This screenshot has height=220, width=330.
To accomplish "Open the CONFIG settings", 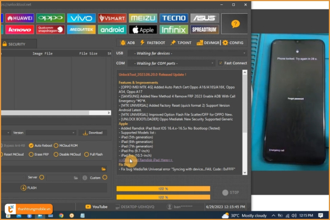I will click(233, 42).
